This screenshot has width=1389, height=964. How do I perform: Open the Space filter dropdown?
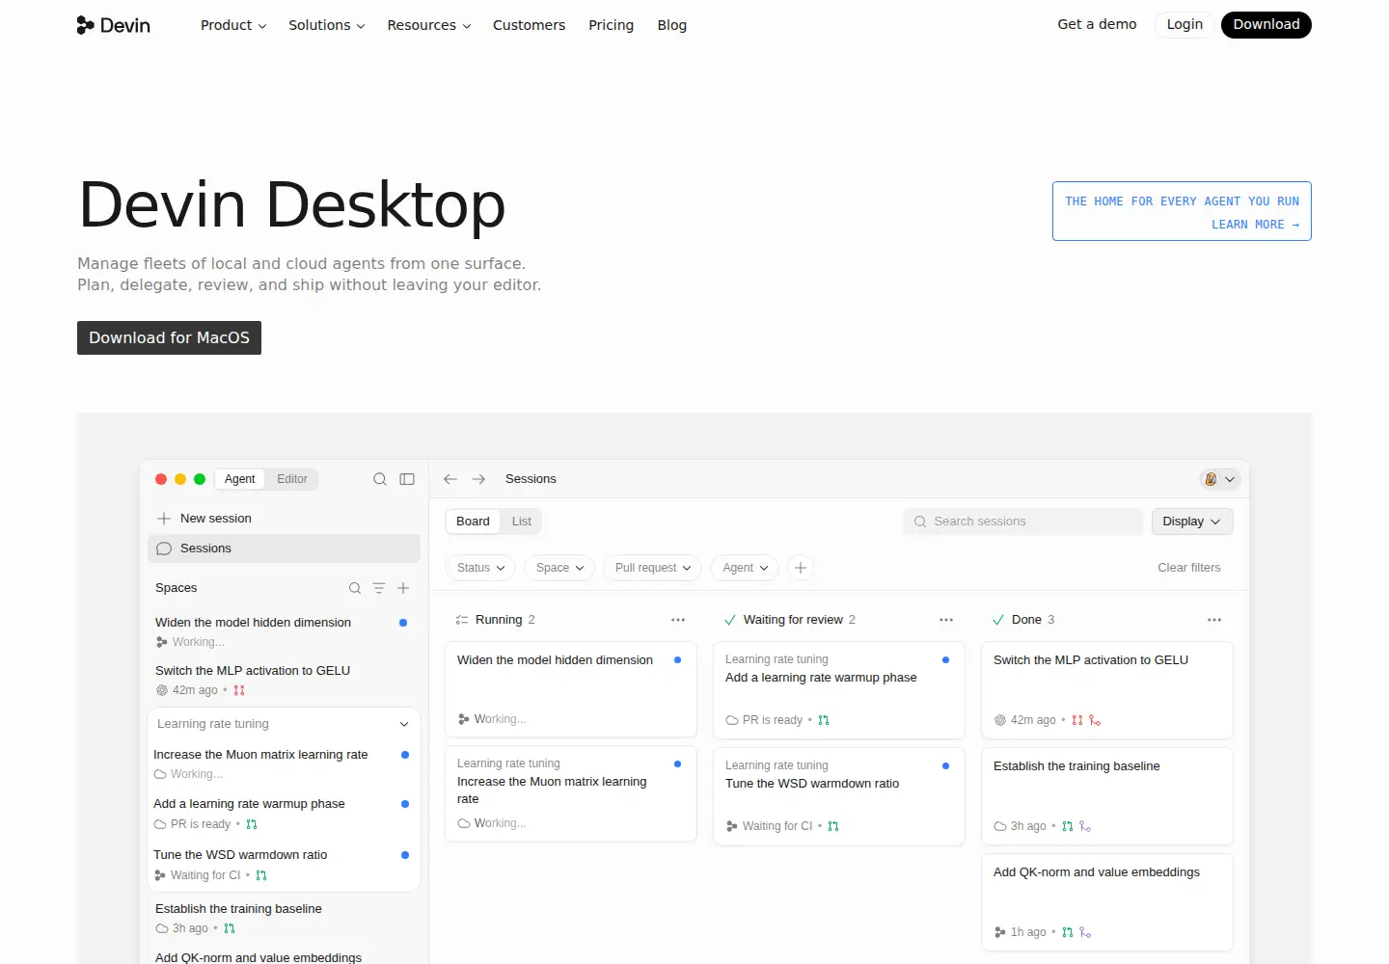pos(559,568)
